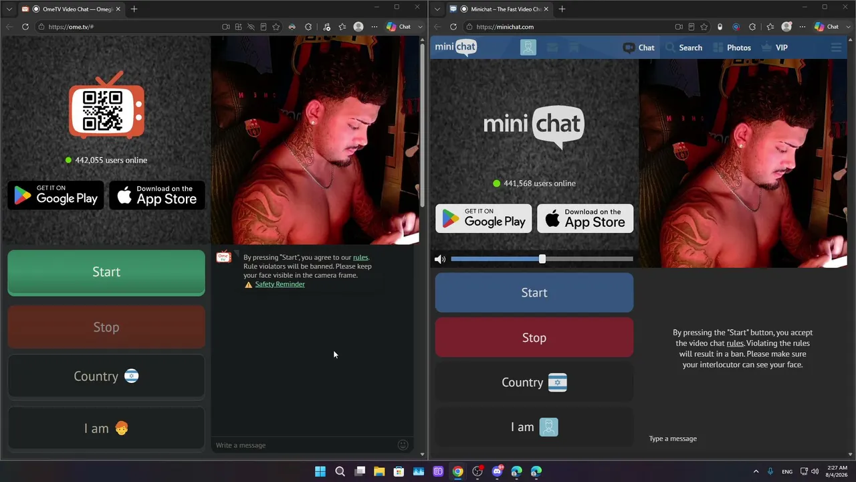Click the Stop button in OmeTV window
The width and height of the screenshot is (856, 482).
pos(106,327)
